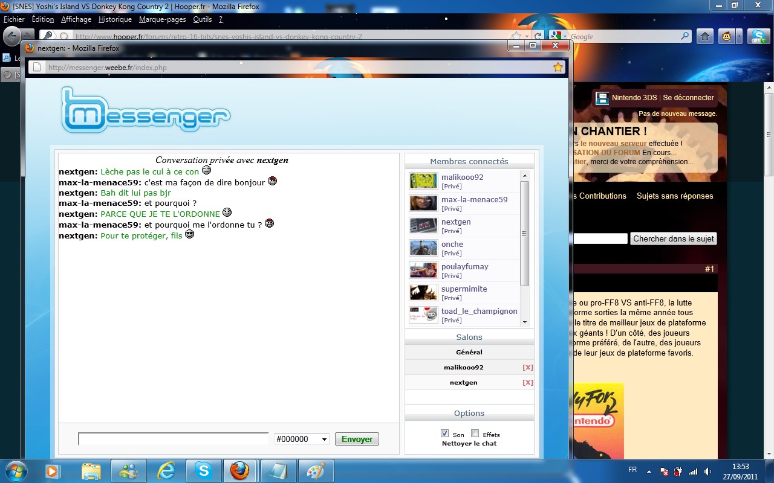The width and height of the screenshot is (774, 483).
Task: Switch to the malikooo92 salon
Action: pyautogui.click(x=463, y=367)
